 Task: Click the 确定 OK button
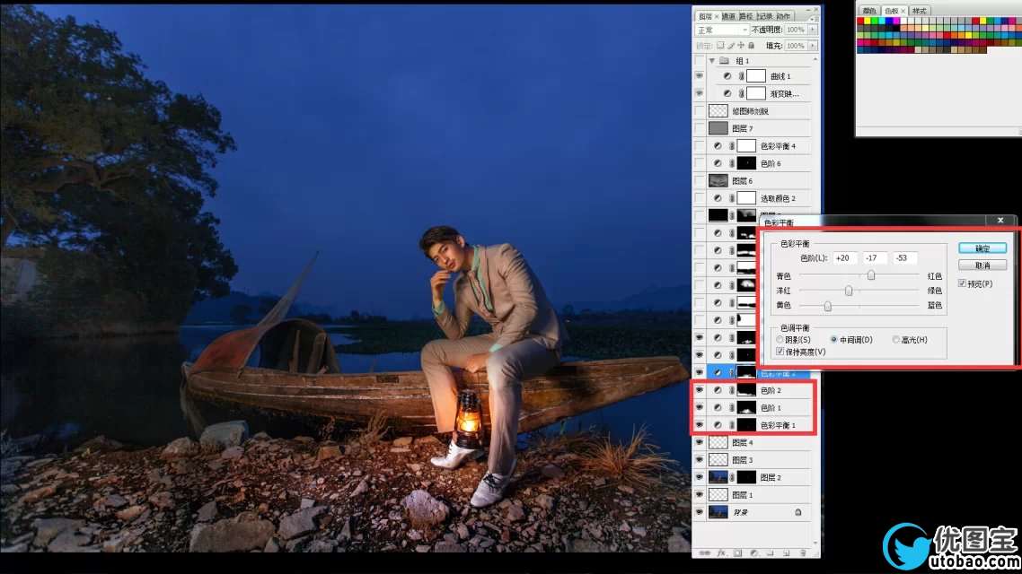tap(982, 248)
